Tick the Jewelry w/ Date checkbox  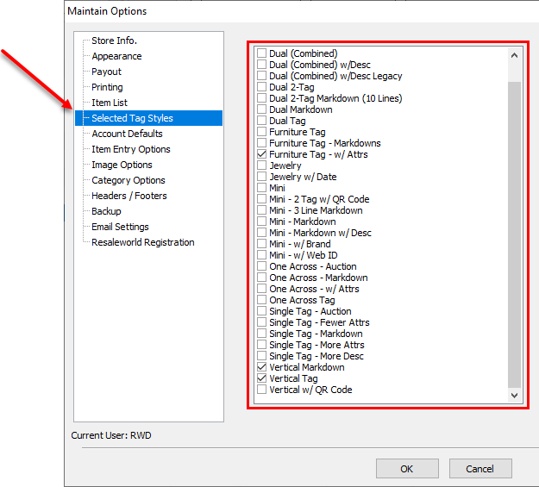point(261,177)
